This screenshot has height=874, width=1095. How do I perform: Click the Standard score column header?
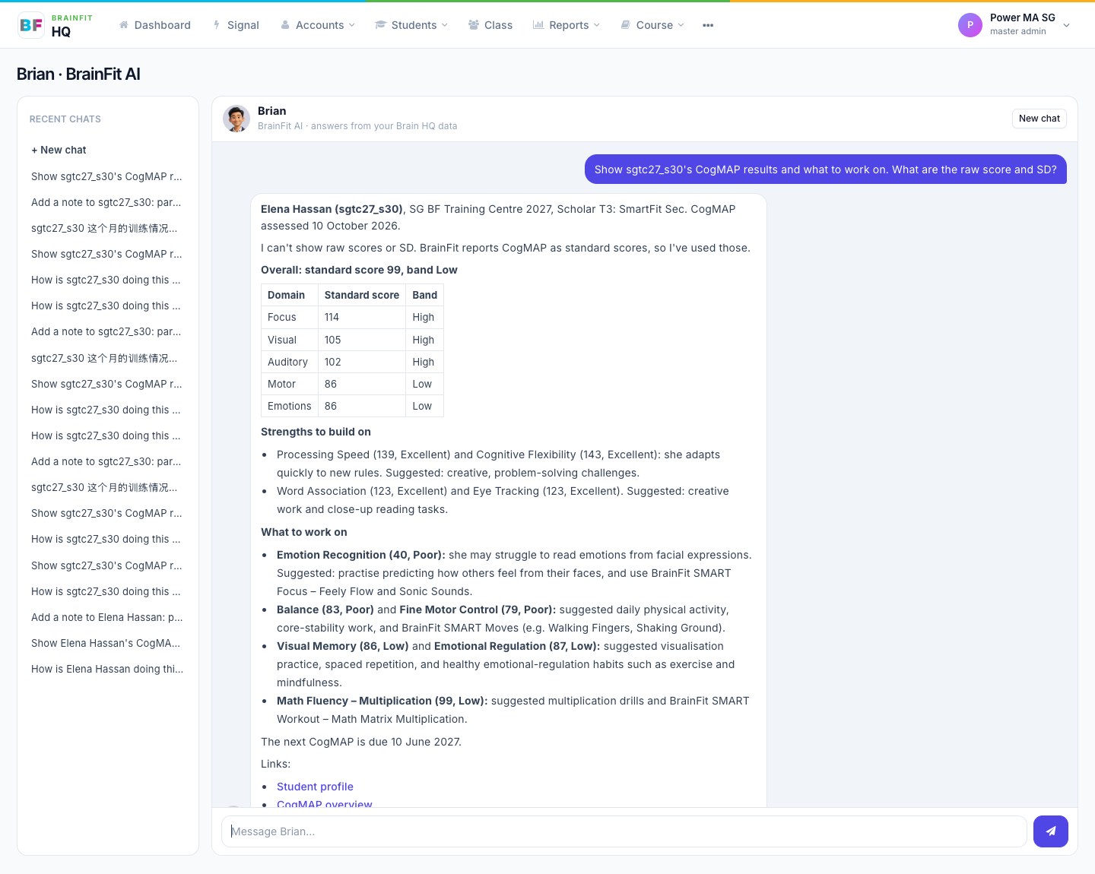pos(362,295)
